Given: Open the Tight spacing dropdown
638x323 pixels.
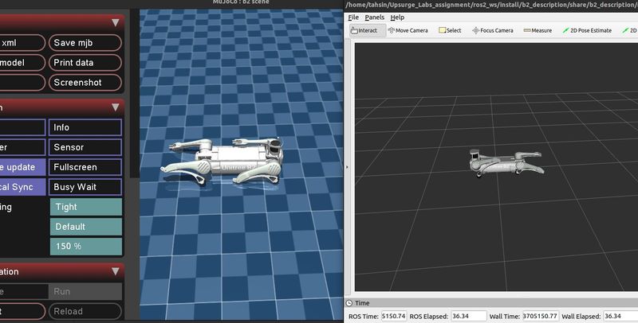Looking at the screenshot, I should click(x=86, y=207).
